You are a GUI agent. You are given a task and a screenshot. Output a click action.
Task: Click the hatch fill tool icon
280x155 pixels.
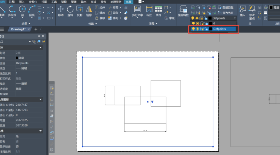[x=40, y=18]
